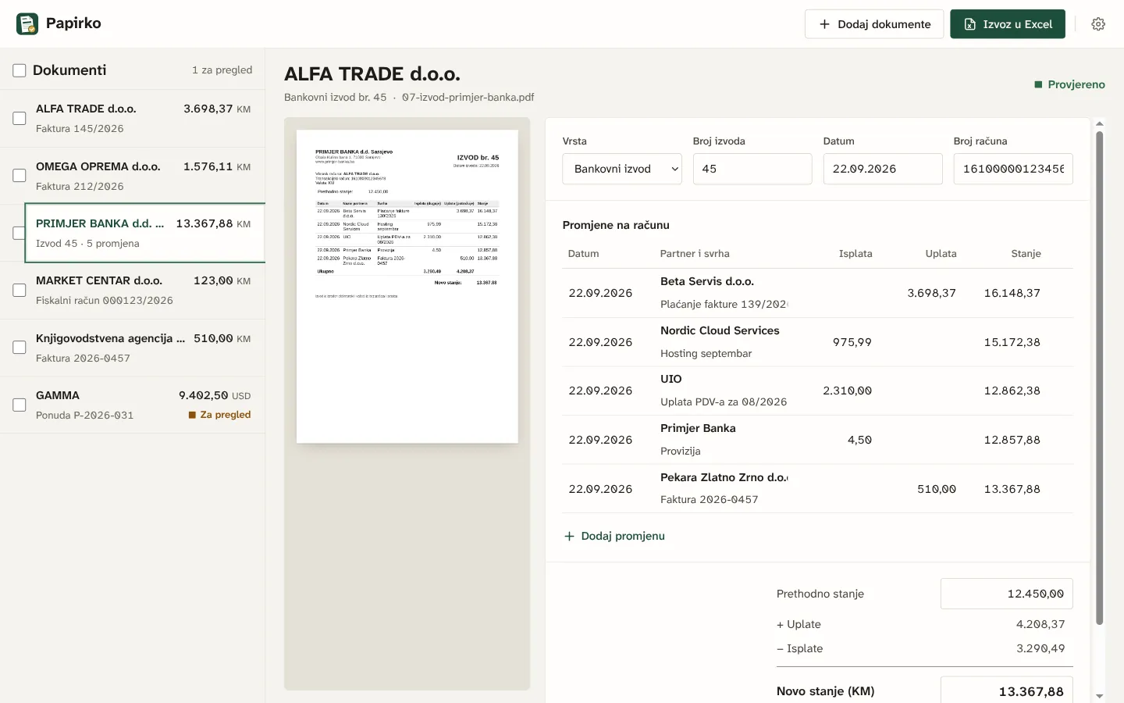Check the ALFA TRADE d.o.o. document checkbox
Viewport: 1124px width, 703px height.
(20, 119)
